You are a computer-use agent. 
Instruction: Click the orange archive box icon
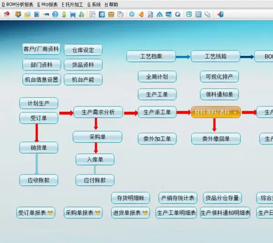111,15
